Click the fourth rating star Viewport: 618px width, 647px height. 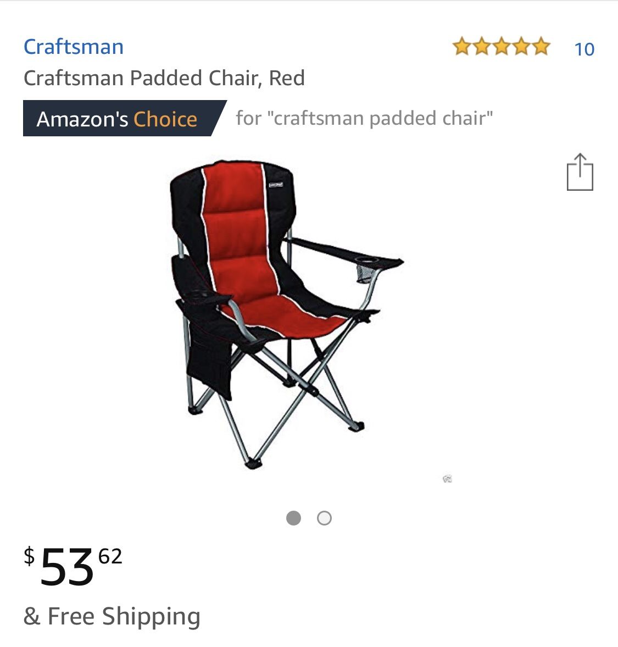click(521, 46)
